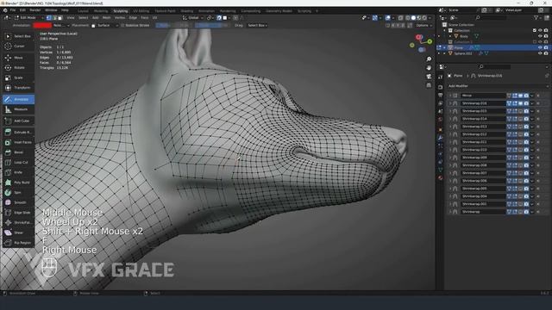Hide the Body object in outliner
Screen dimensions: 552x310
click(x=540, y=36)
